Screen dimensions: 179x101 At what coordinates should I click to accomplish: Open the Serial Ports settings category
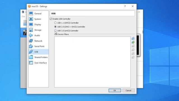tap(38, 46)
